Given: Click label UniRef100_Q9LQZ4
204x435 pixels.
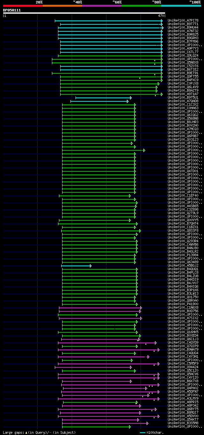Looking at the screenshot, I should [183, 55].
